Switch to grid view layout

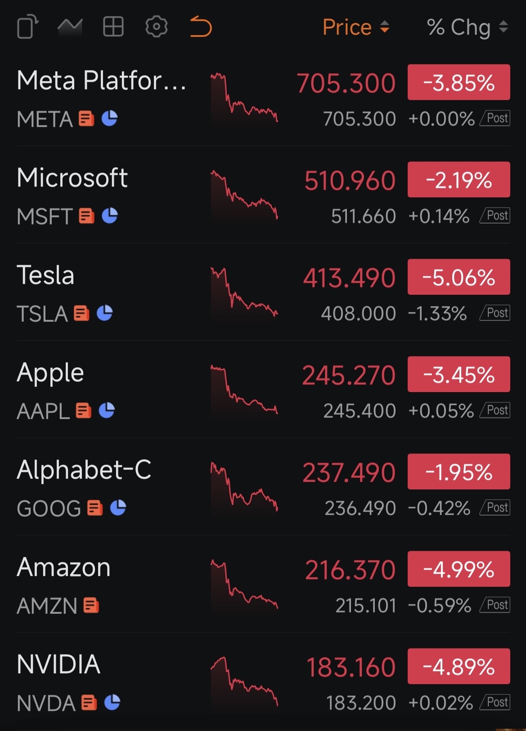(113, 27)
